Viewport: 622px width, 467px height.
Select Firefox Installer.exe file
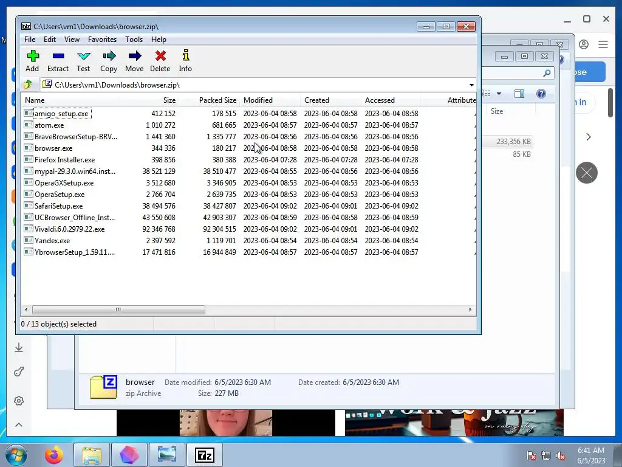(64, 160)
